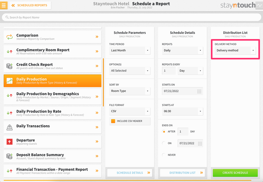
Task: Open Daily Production by Demographics chevron
Action: [x=97, y=97]
